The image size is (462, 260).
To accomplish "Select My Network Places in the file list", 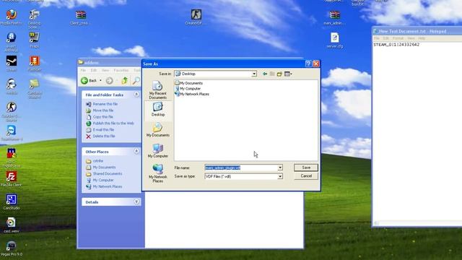I will 192,94.
